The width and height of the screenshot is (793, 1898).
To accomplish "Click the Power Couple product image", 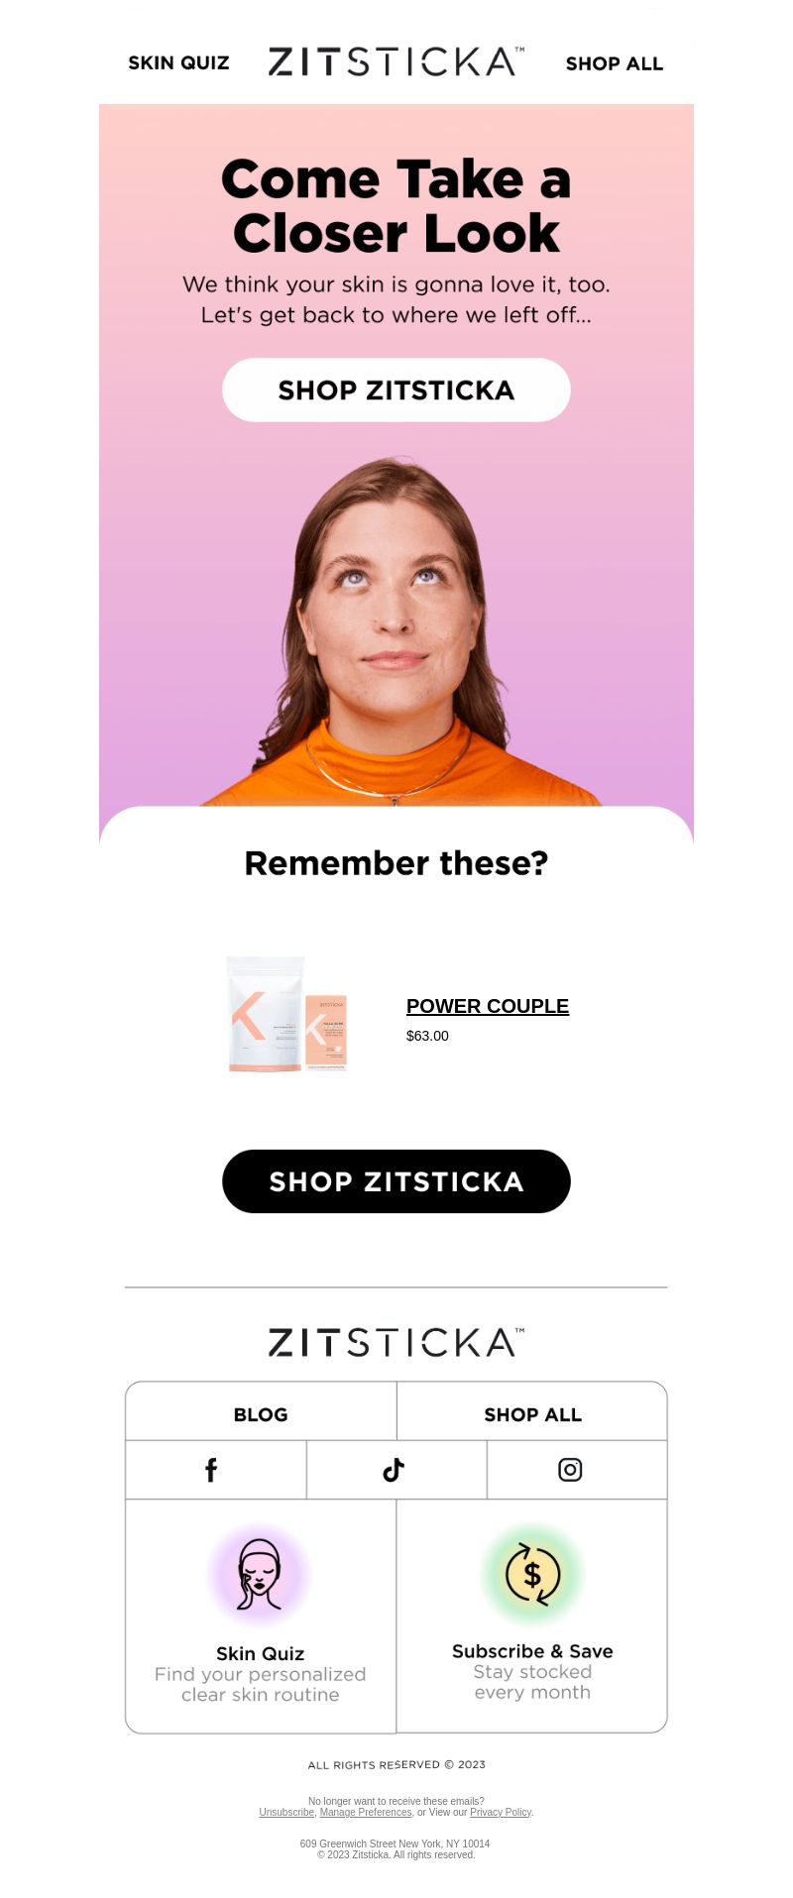I will pos(287,1014).
